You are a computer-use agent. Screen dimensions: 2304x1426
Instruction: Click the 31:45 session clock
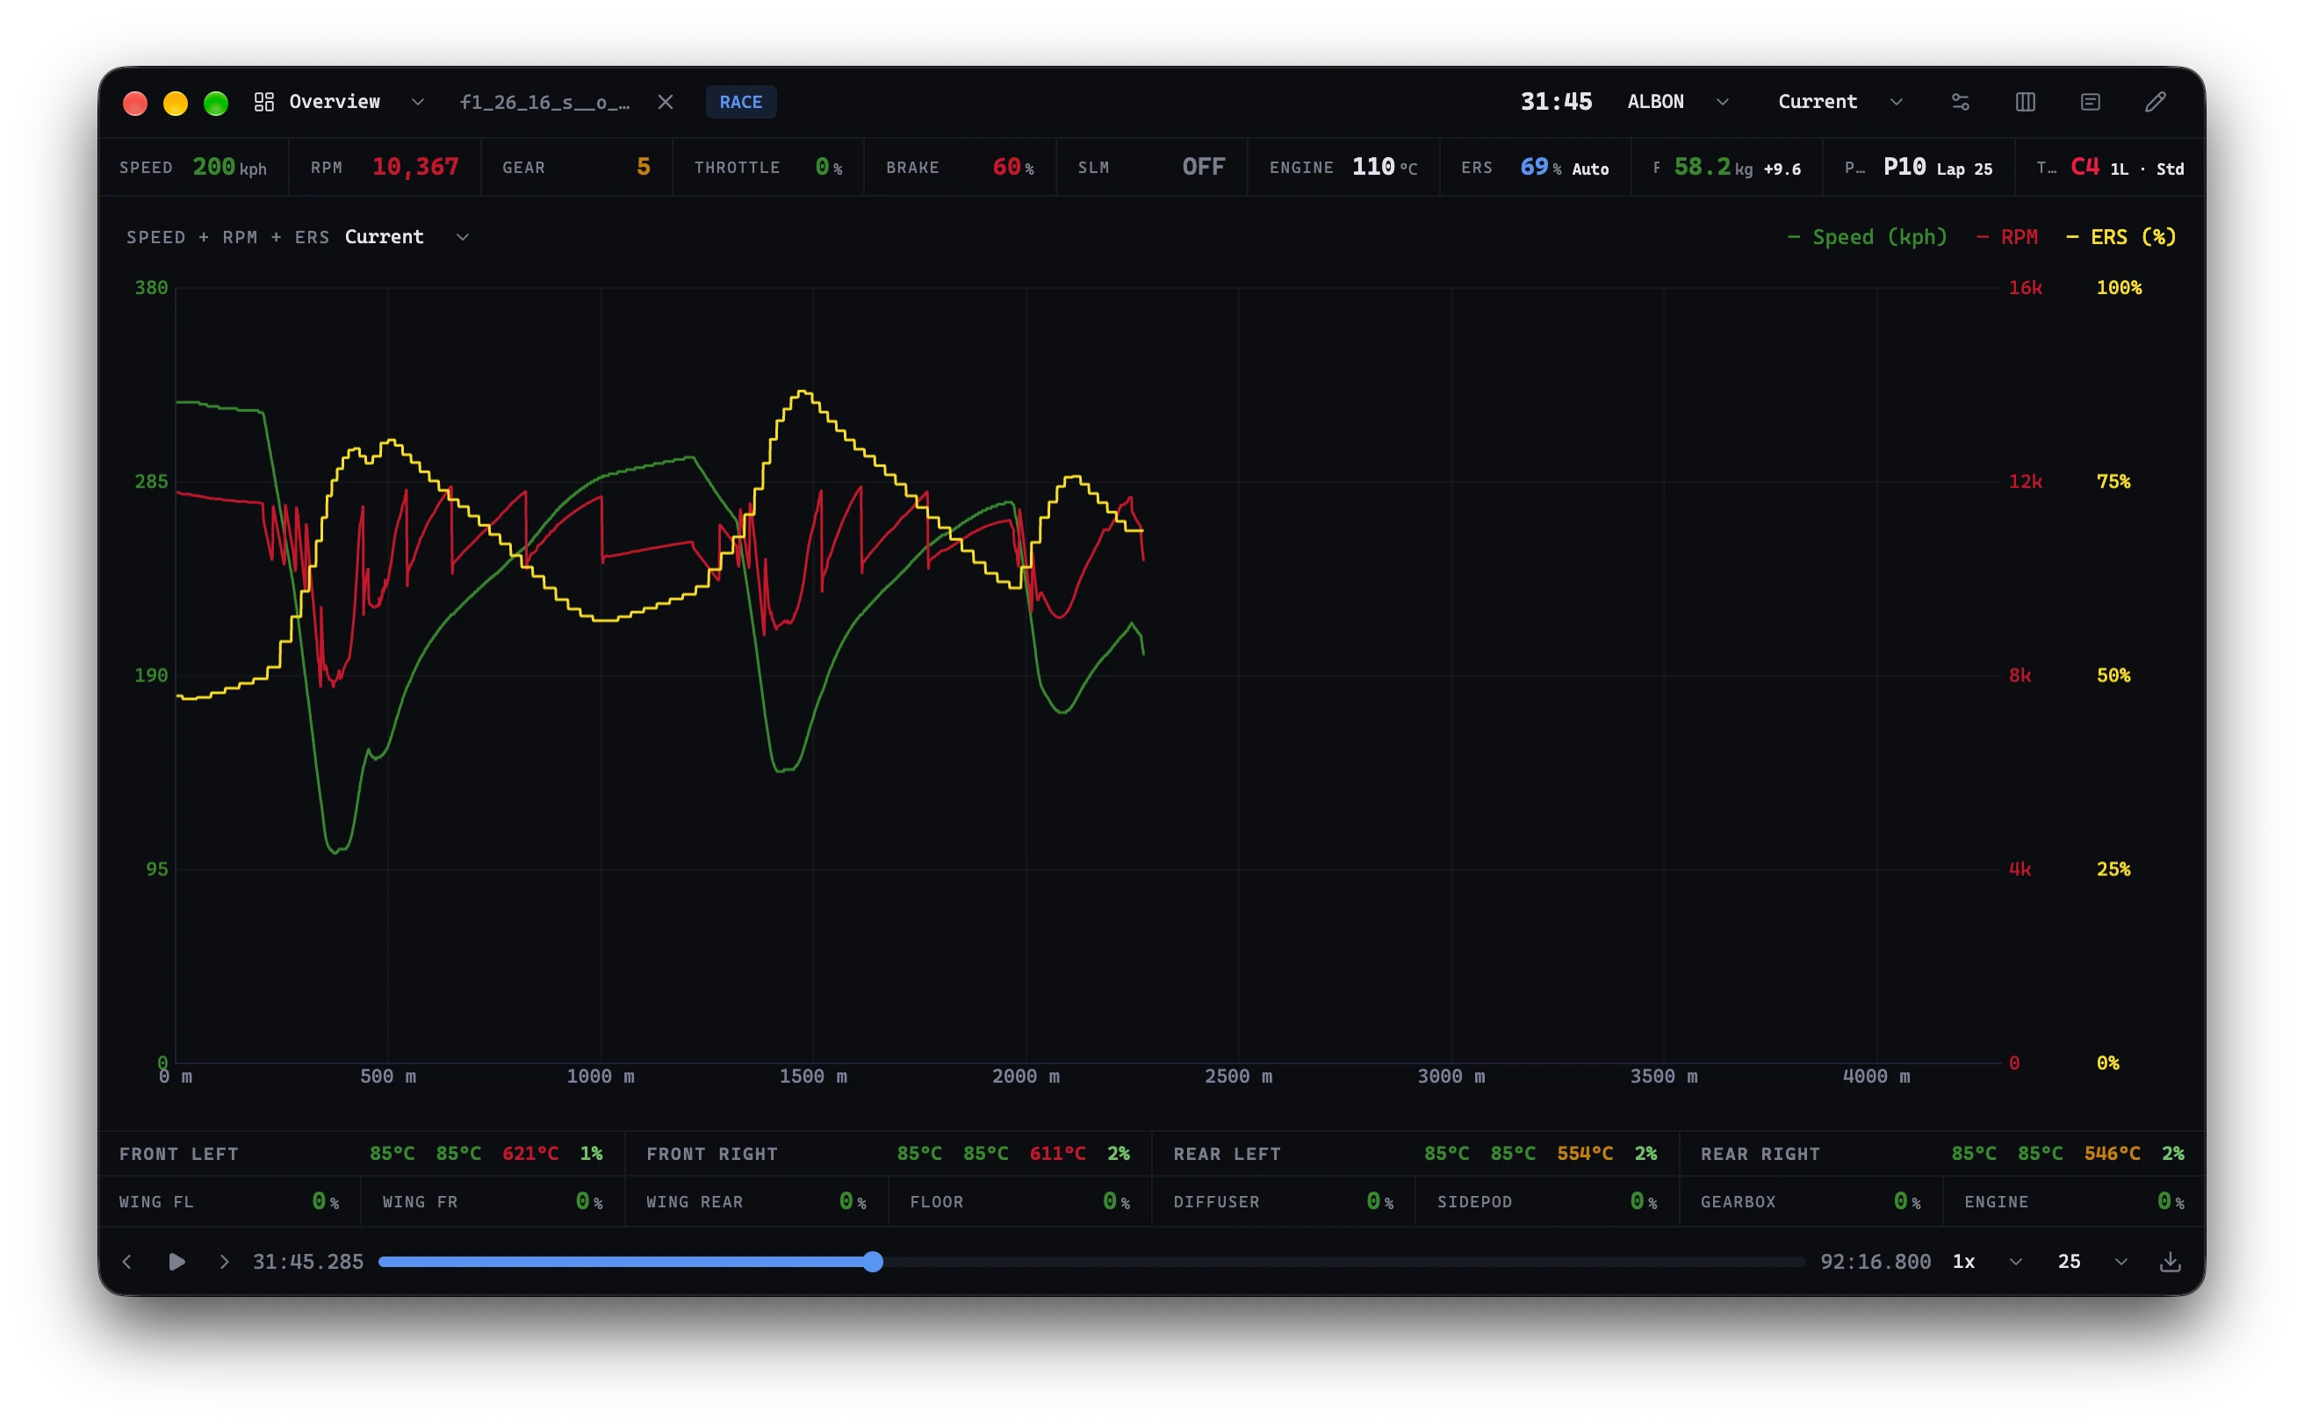coord(1556,102)
